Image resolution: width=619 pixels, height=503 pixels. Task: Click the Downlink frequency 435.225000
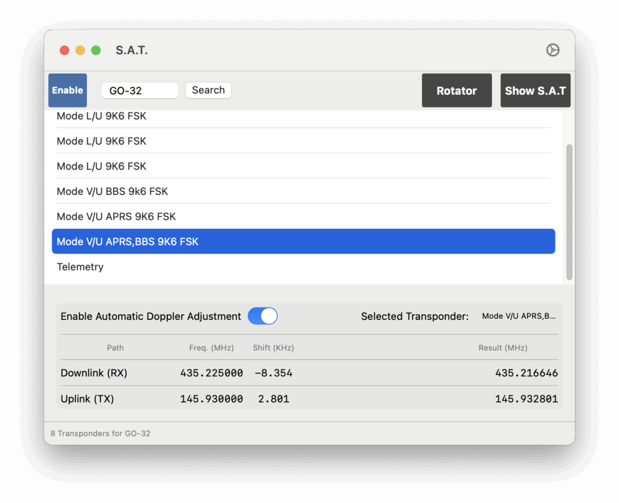pos(212,373)
